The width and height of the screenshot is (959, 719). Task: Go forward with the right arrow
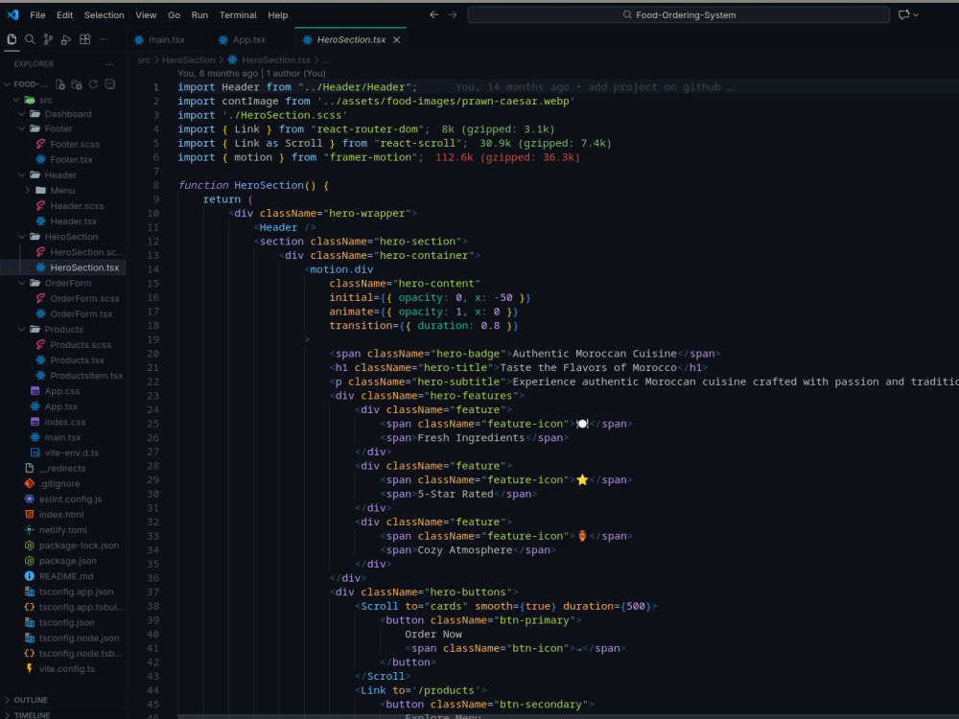tap(453, 14)
